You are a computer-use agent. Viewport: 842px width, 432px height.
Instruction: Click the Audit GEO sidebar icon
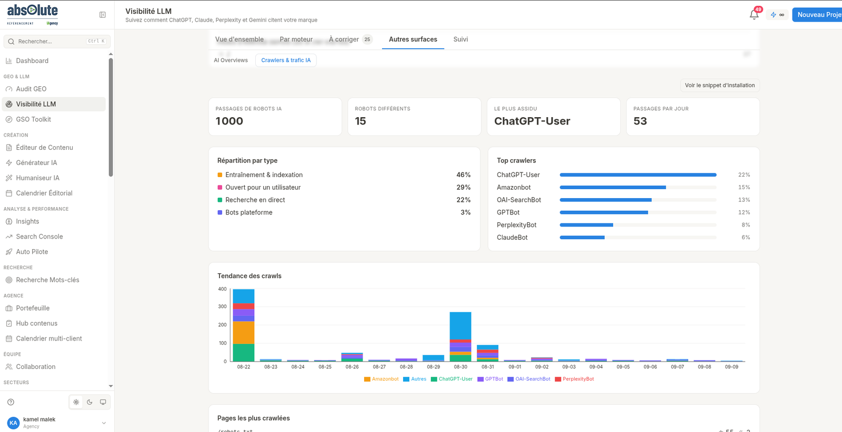pyautogui.click(x=9, y=89)
